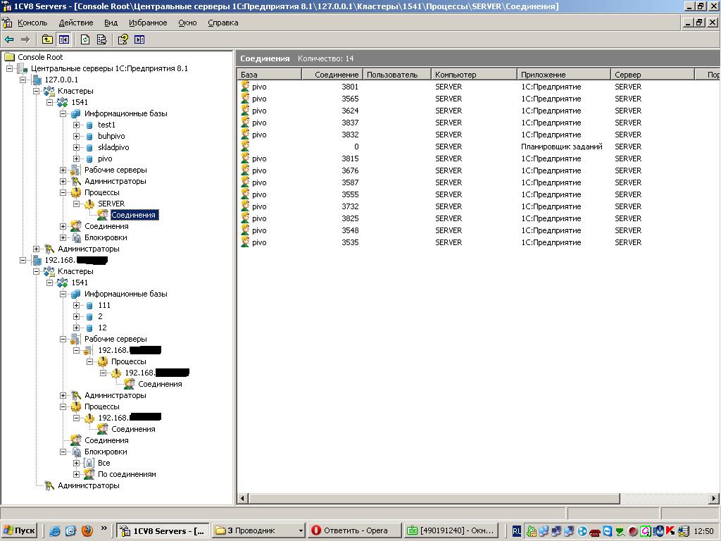Image resolution: width=721 pixels, height=541 pixels.
Task: Open the Справка menu
Action: click(223, 23)
